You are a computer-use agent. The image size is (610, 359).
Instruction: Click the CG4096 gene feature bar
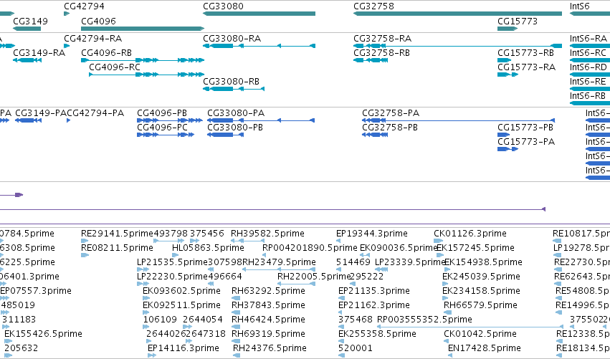pos(143,29)
